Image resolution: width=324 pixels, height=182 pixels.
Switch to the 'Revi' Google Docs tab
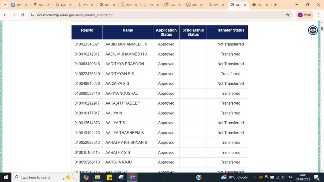[x=17, y=5]
